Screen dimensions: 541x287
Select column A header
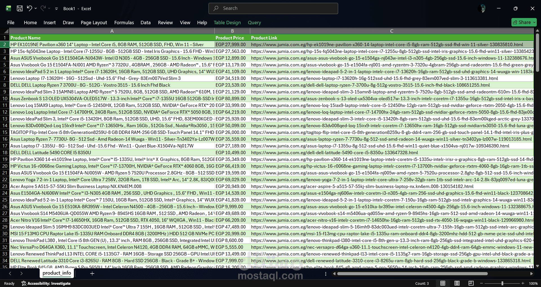(x=112, y=31)
